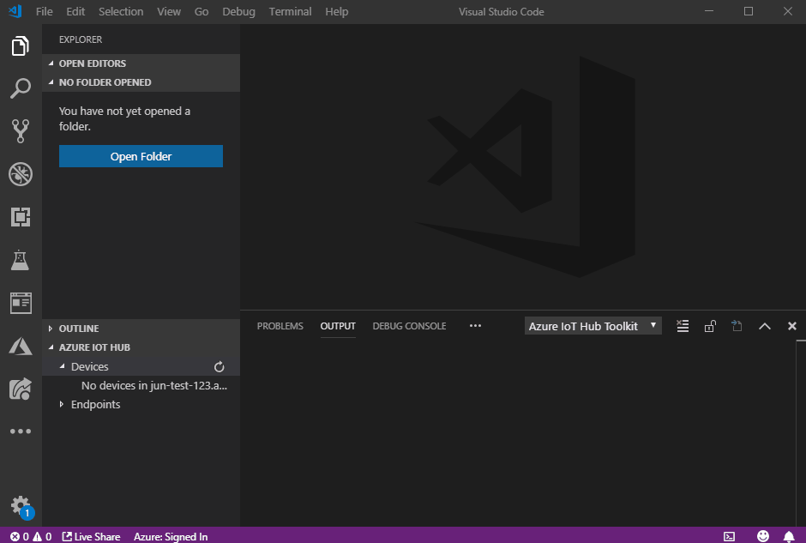
Task: Refresh the Devices list
Action: [219, 366]
